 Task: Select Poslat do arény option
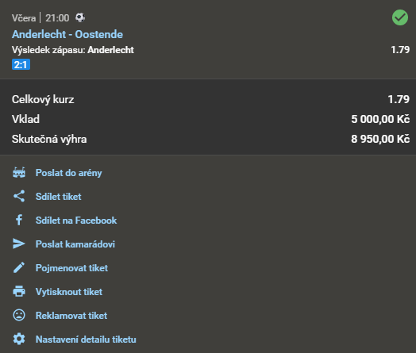[x=69, y=173]
